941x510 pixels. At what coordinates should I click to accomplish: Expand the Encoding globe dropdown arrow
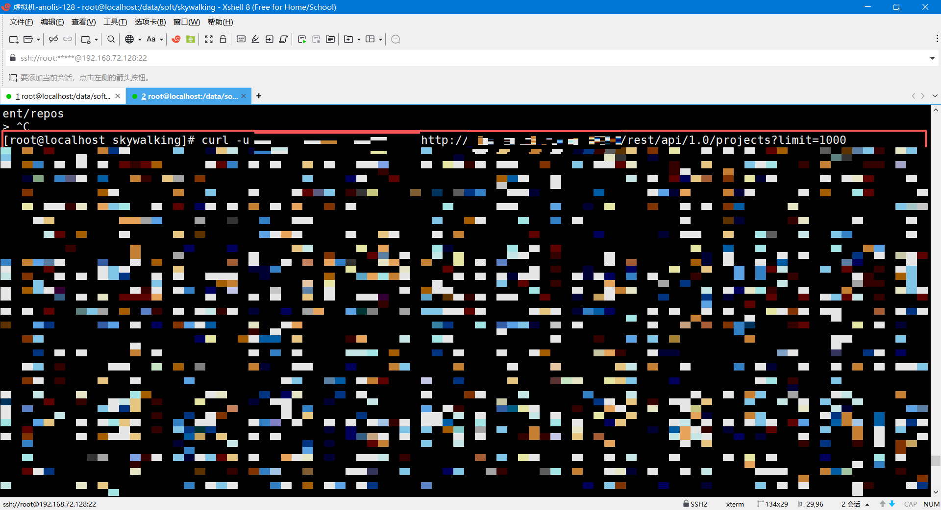(x=140, y=40)
